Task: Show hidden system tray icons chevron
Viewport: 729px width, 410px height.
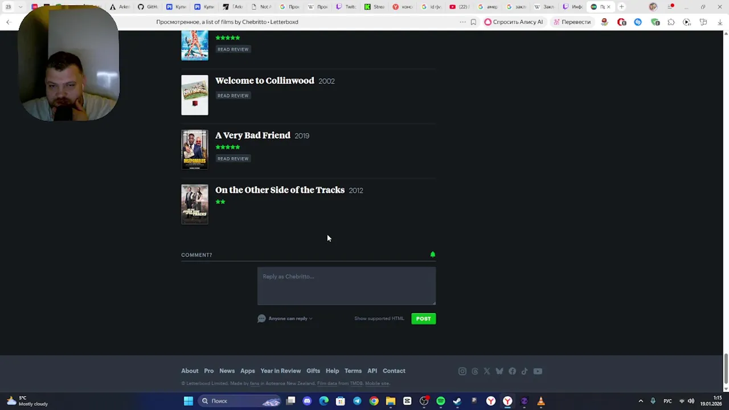Action: pyautogui.click(x=641, y=401)
